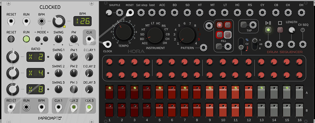Click the MODE plus button
This screenshot has height=123, width=315.
[46, 39]
